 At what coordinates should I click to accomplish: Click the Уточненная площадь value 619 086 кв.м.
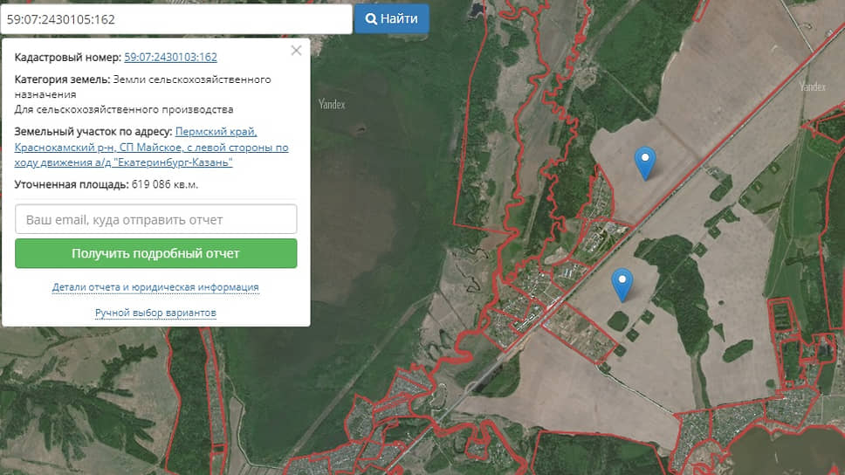click(164, 184)
